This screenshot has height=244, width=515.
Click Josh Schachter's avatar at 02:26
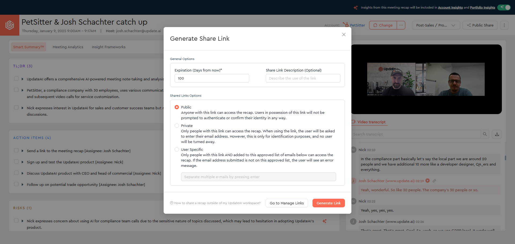(354, 222)
